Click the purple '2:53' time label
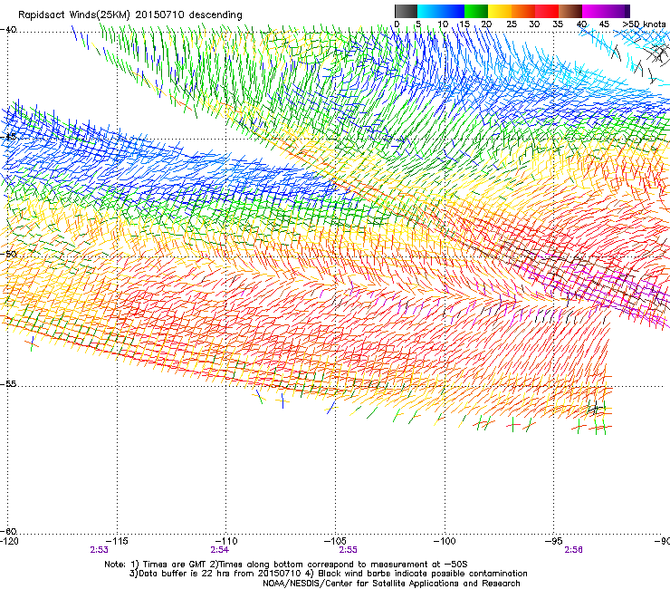Image resolution: width=670 pixels, height=589 pixels. 99,550
